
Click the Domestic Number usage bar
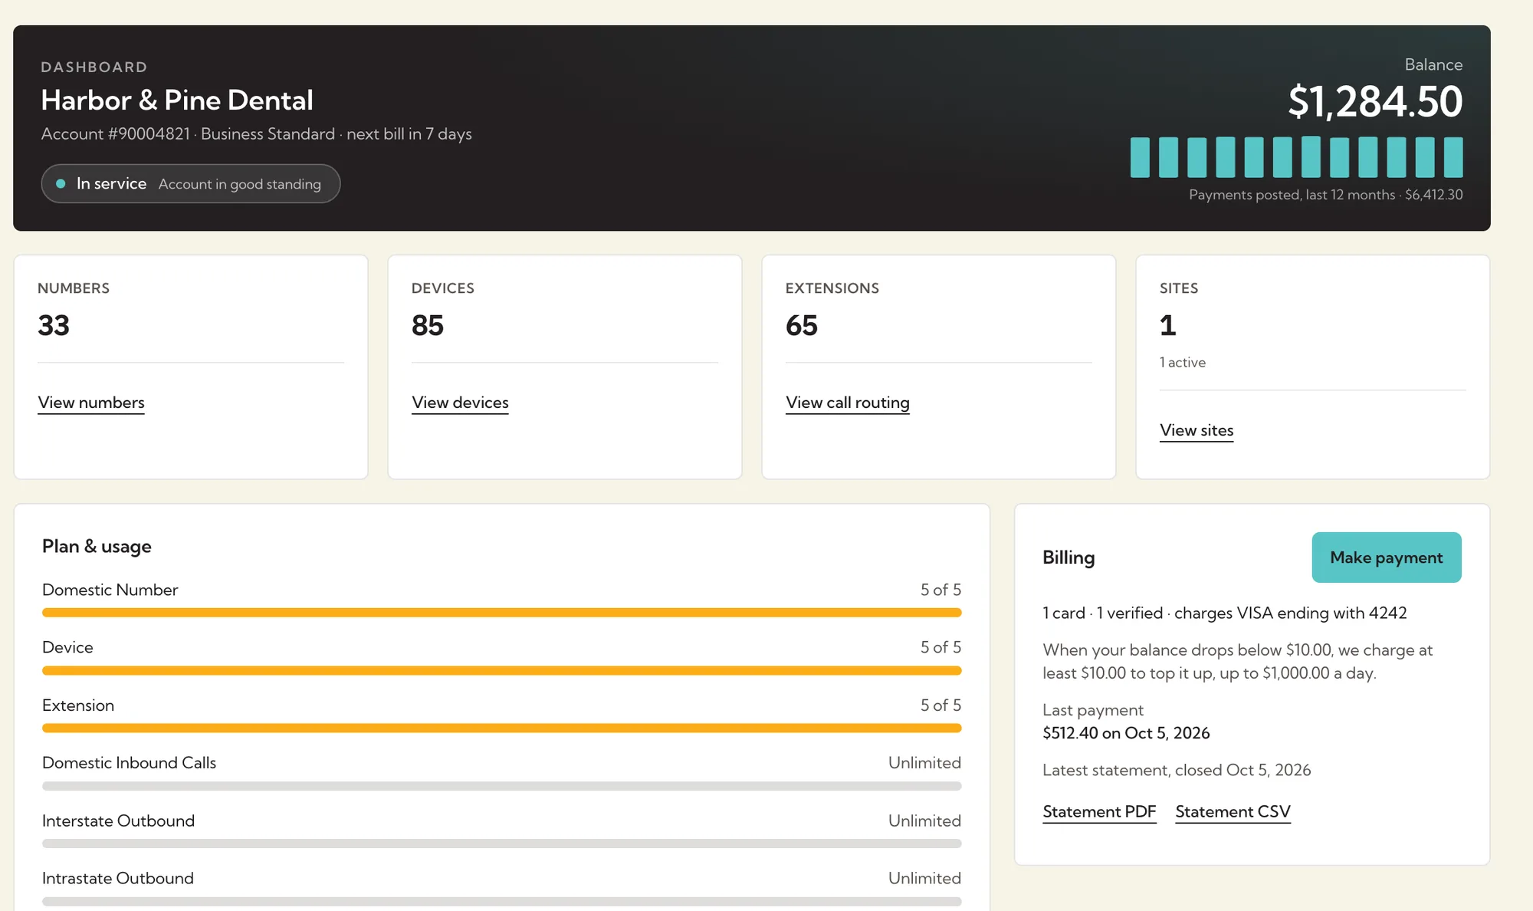pos(501,613)
